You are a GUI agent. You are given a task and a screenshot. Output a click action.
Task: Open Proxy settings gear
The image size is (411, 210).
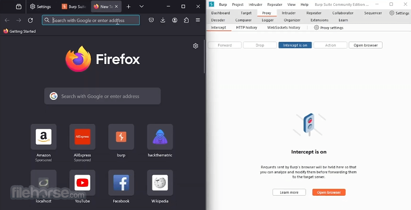click(329, 27)
